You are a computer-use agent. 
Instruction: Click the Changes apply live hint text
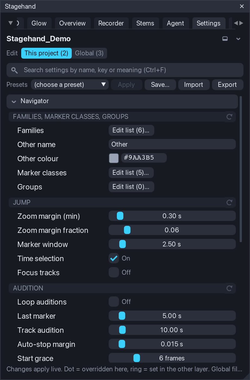tap(124, 369)
